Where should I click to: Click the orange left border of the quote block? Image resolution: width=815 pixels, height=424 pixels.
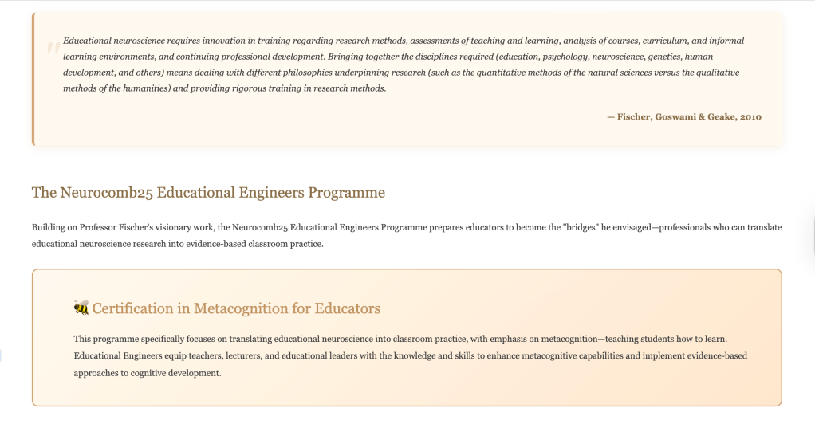tap(33, 79)
